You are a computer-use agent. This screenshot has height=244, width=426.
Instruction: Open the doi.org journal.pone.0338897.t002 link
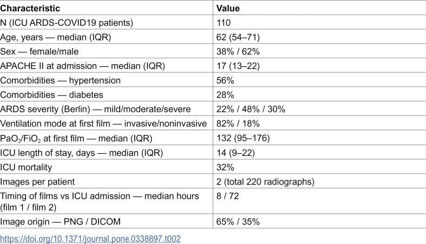[90, 239]
